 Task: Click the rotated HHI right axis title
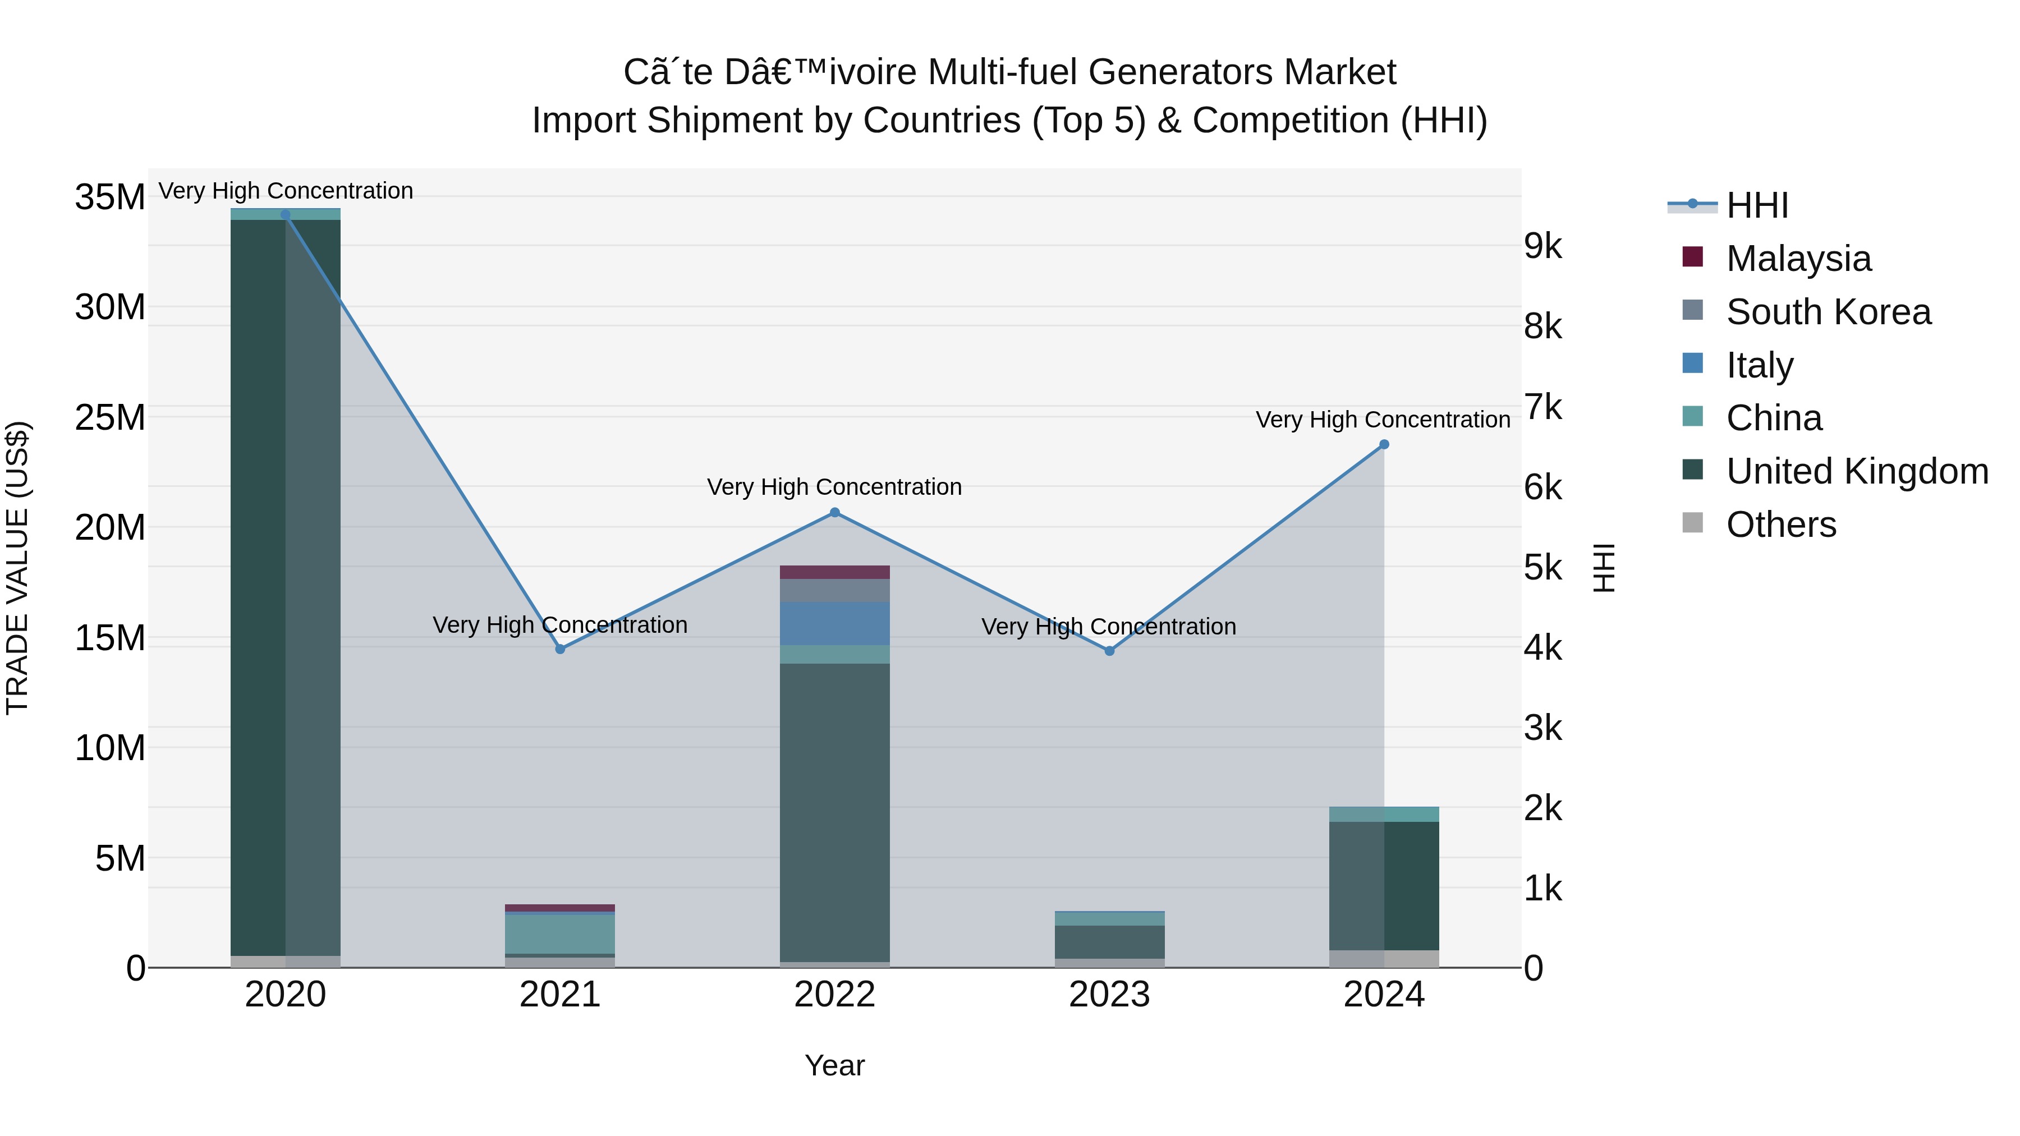(x=1604, y=568)
